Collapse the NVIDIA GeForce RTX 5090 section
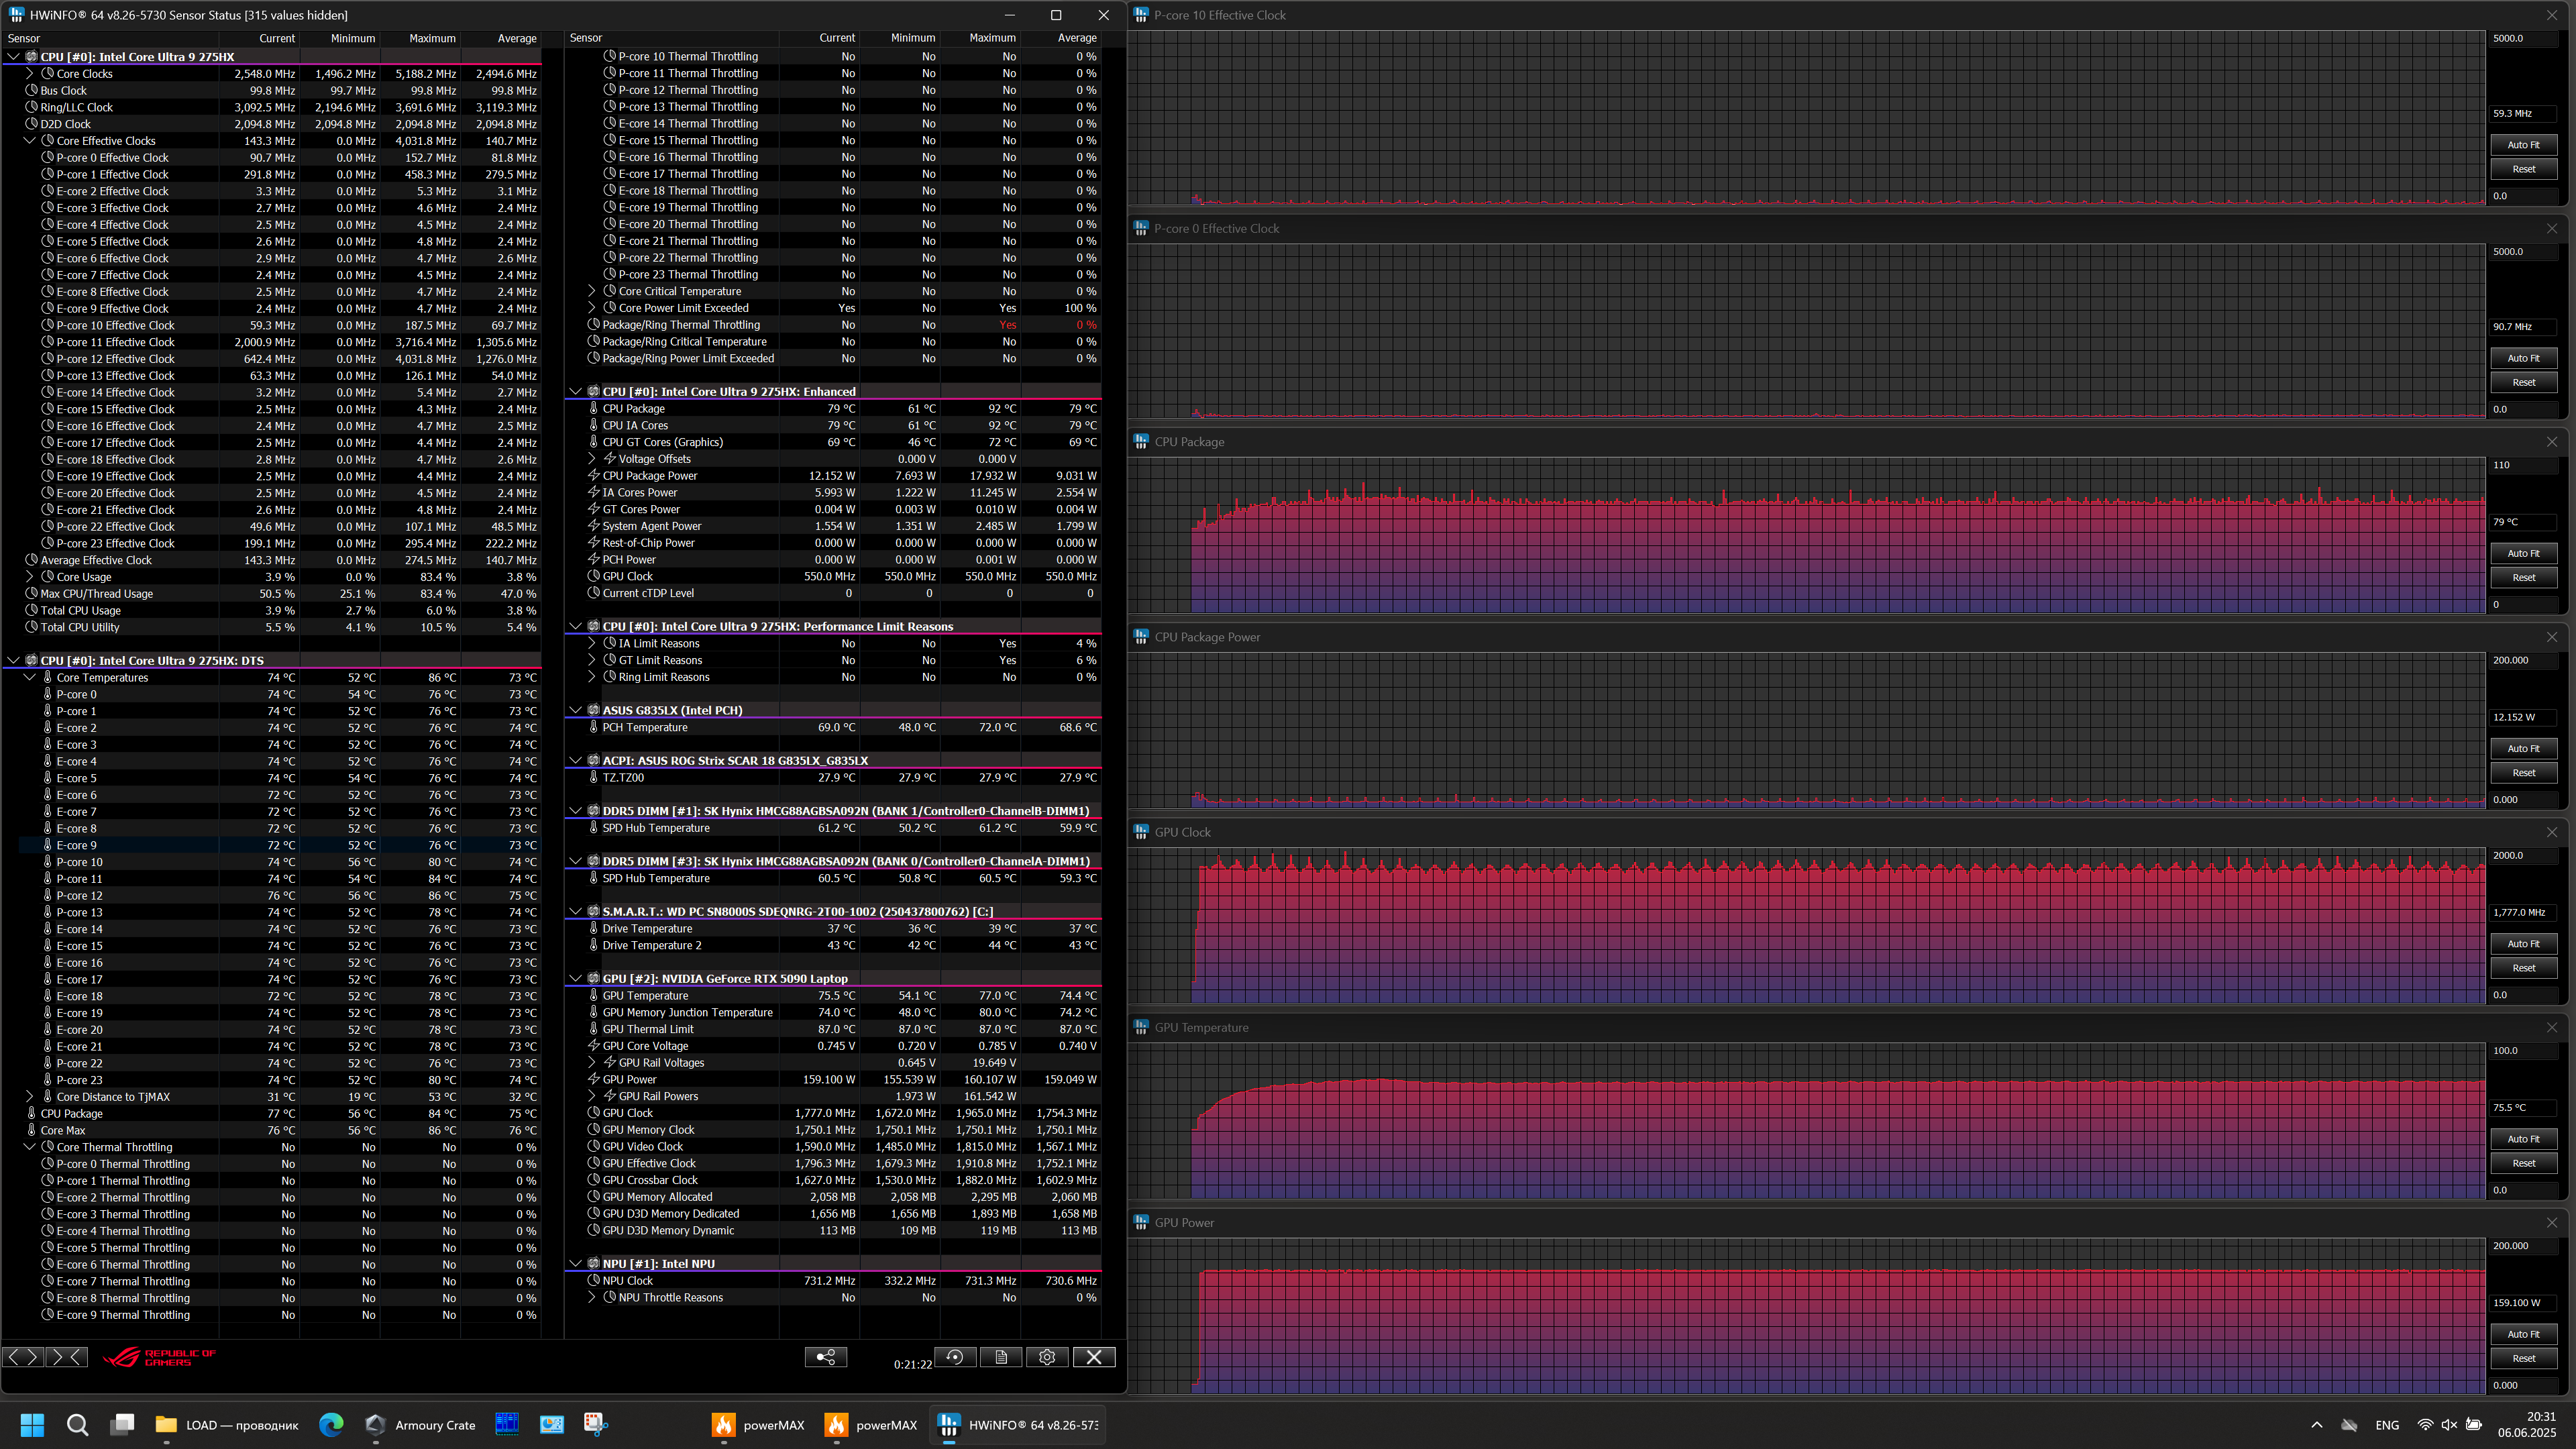 click(x=576, y=979)
